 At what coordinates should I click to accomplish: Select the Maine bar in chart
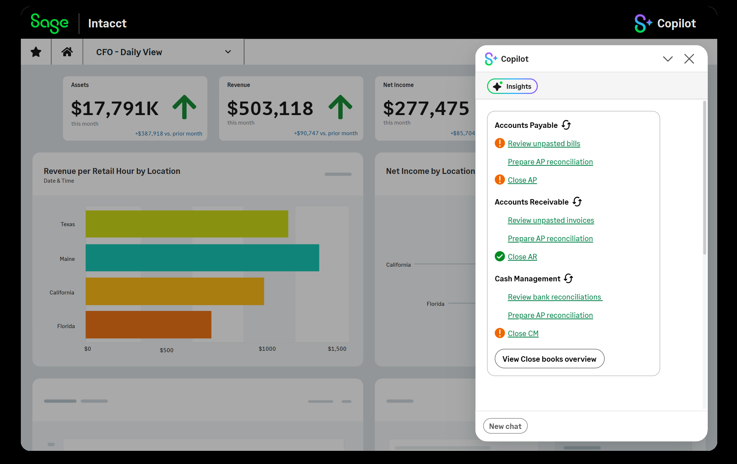click(x=202, y=258)
